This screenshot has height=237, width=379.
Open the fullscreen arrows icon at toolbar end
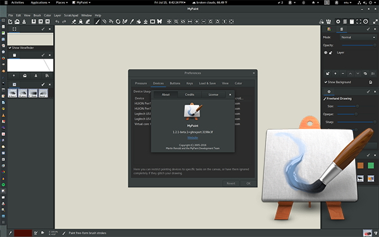tap(375, 21)
